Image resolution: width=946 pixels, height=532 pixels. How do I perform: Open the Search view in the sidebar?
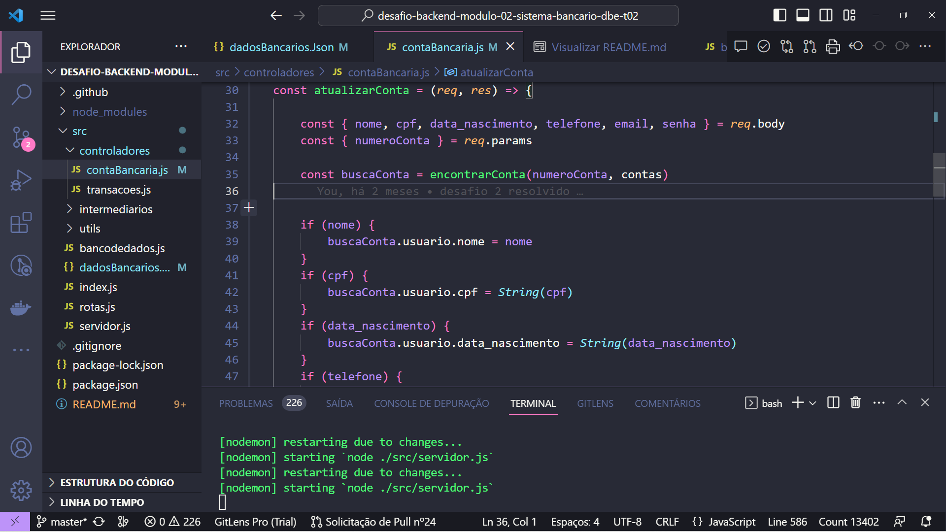[21, 94]
